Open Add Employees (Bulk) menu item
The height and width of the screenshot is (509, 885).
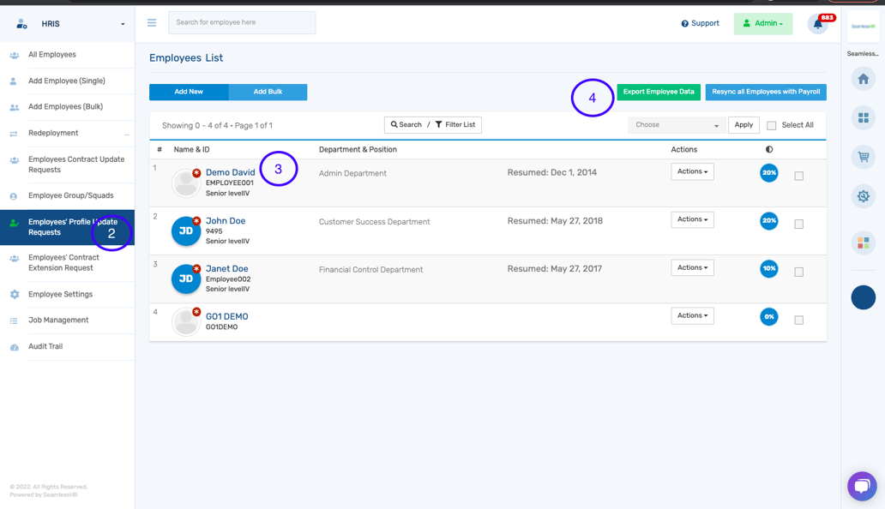click(x=67, y=107)
